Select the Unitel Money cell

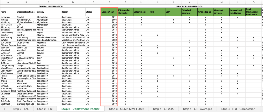[8, 33]
